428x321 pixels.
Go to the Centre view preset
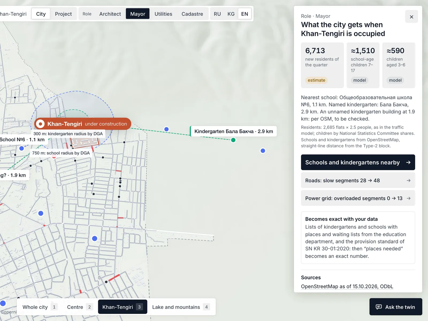click(80, 307)
